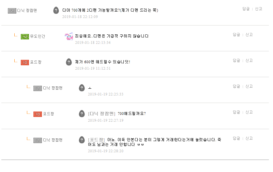
Task: Click 신고 on the 22:12:09 comment
Action: click(x=259, y=9)
